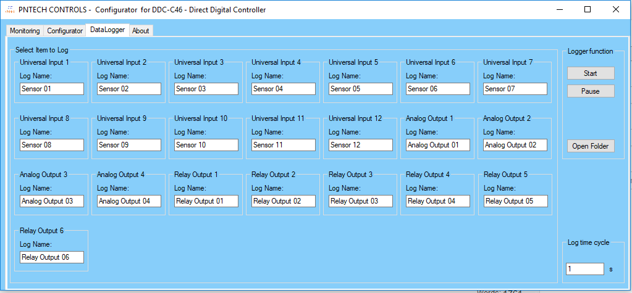Click the Sensor 01 log name field
Image resolution: width=632 pixels, height=293 pixels.
[52, 89]
